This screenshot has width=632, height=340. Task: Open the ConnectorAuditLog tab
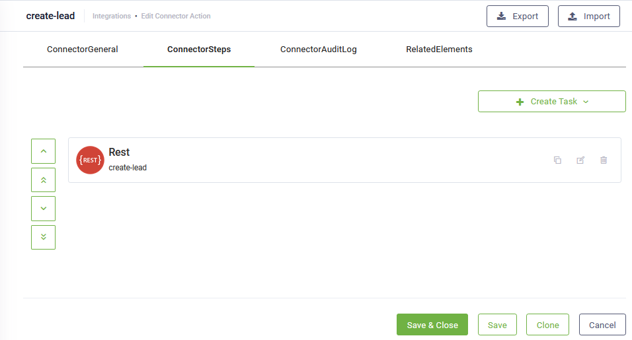pyautogui.click(x=319, y=50)
